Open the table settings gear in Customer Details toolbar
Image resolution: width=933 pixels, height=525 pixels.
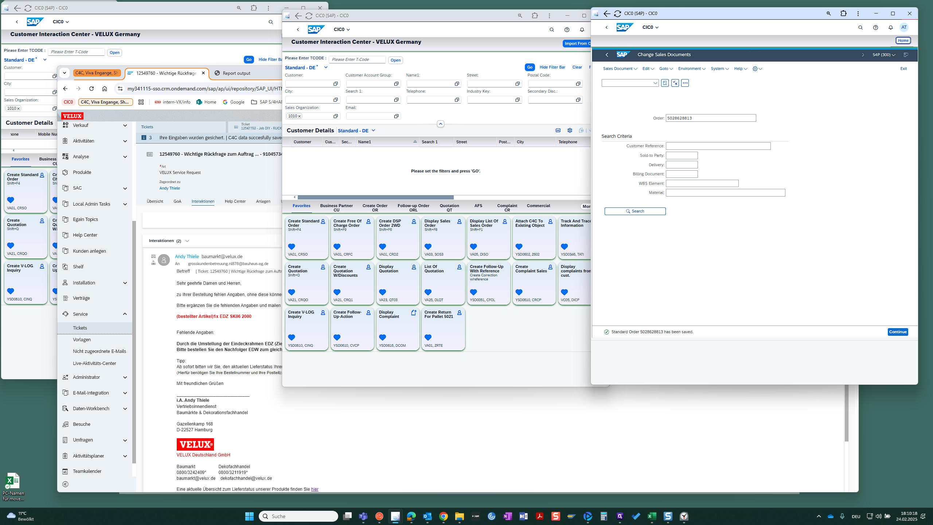pyautogui.click(x=570, y=131)
